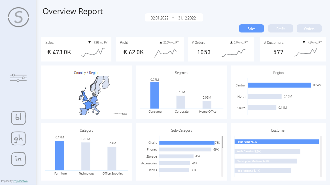Screen dimensions: 331x185
Task: Open the 'in' LinkedIn icon
Action: tap(18, 159)
